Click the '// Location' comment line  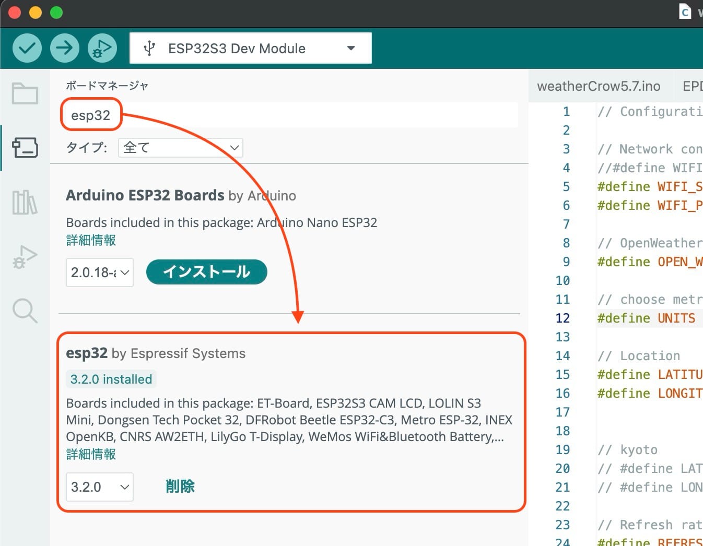[x=639, y=356]
